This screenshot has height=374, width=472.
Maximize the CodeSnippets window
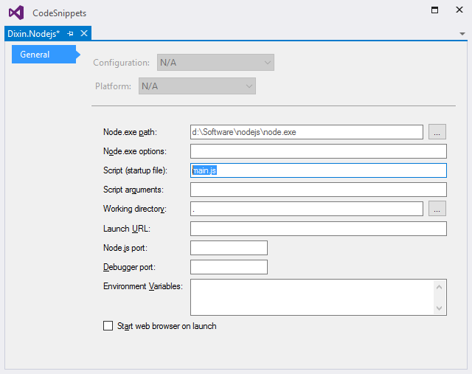434,10
